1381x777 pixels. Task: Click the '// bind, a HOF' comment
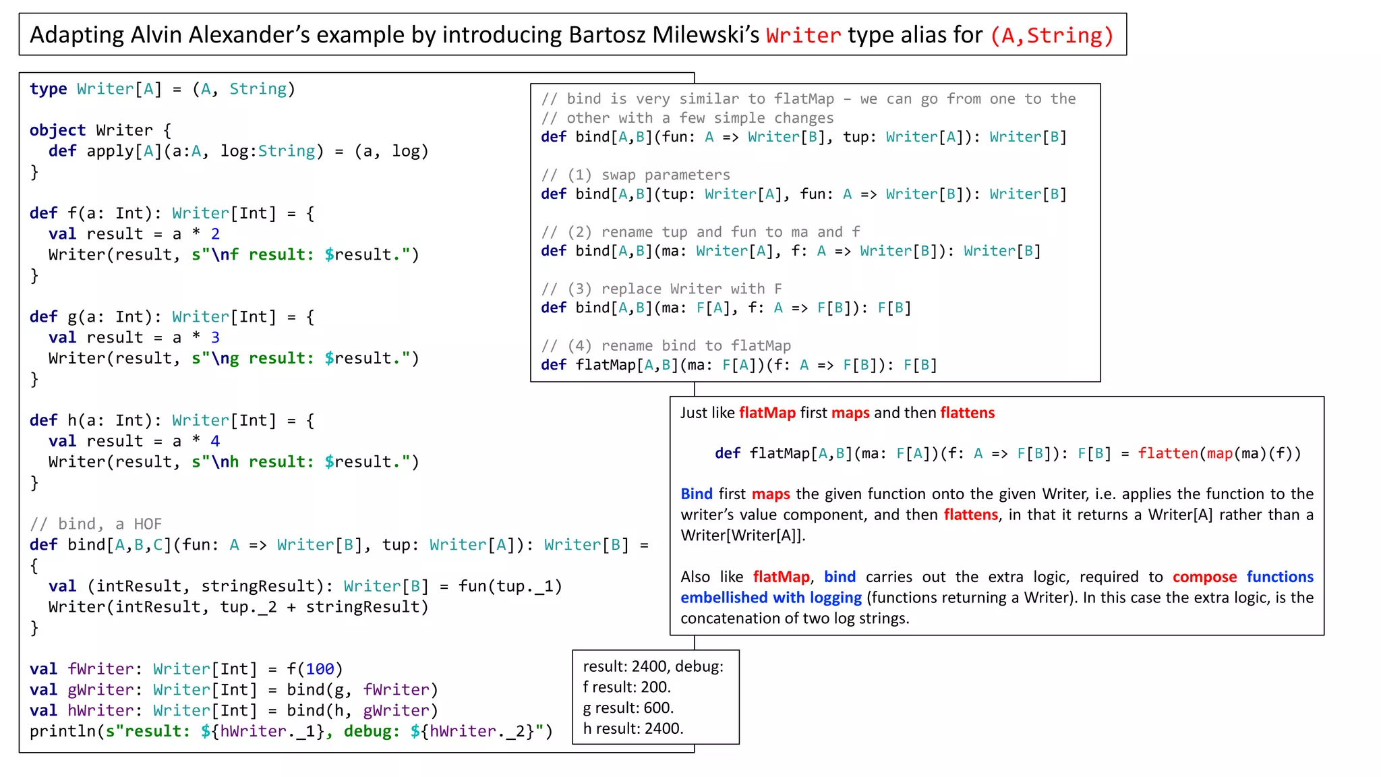point(96,524)
